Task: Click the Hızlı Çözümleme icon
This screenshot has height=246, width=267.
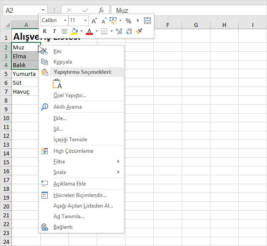Action: pyautogui.click(x=45, y=151)
